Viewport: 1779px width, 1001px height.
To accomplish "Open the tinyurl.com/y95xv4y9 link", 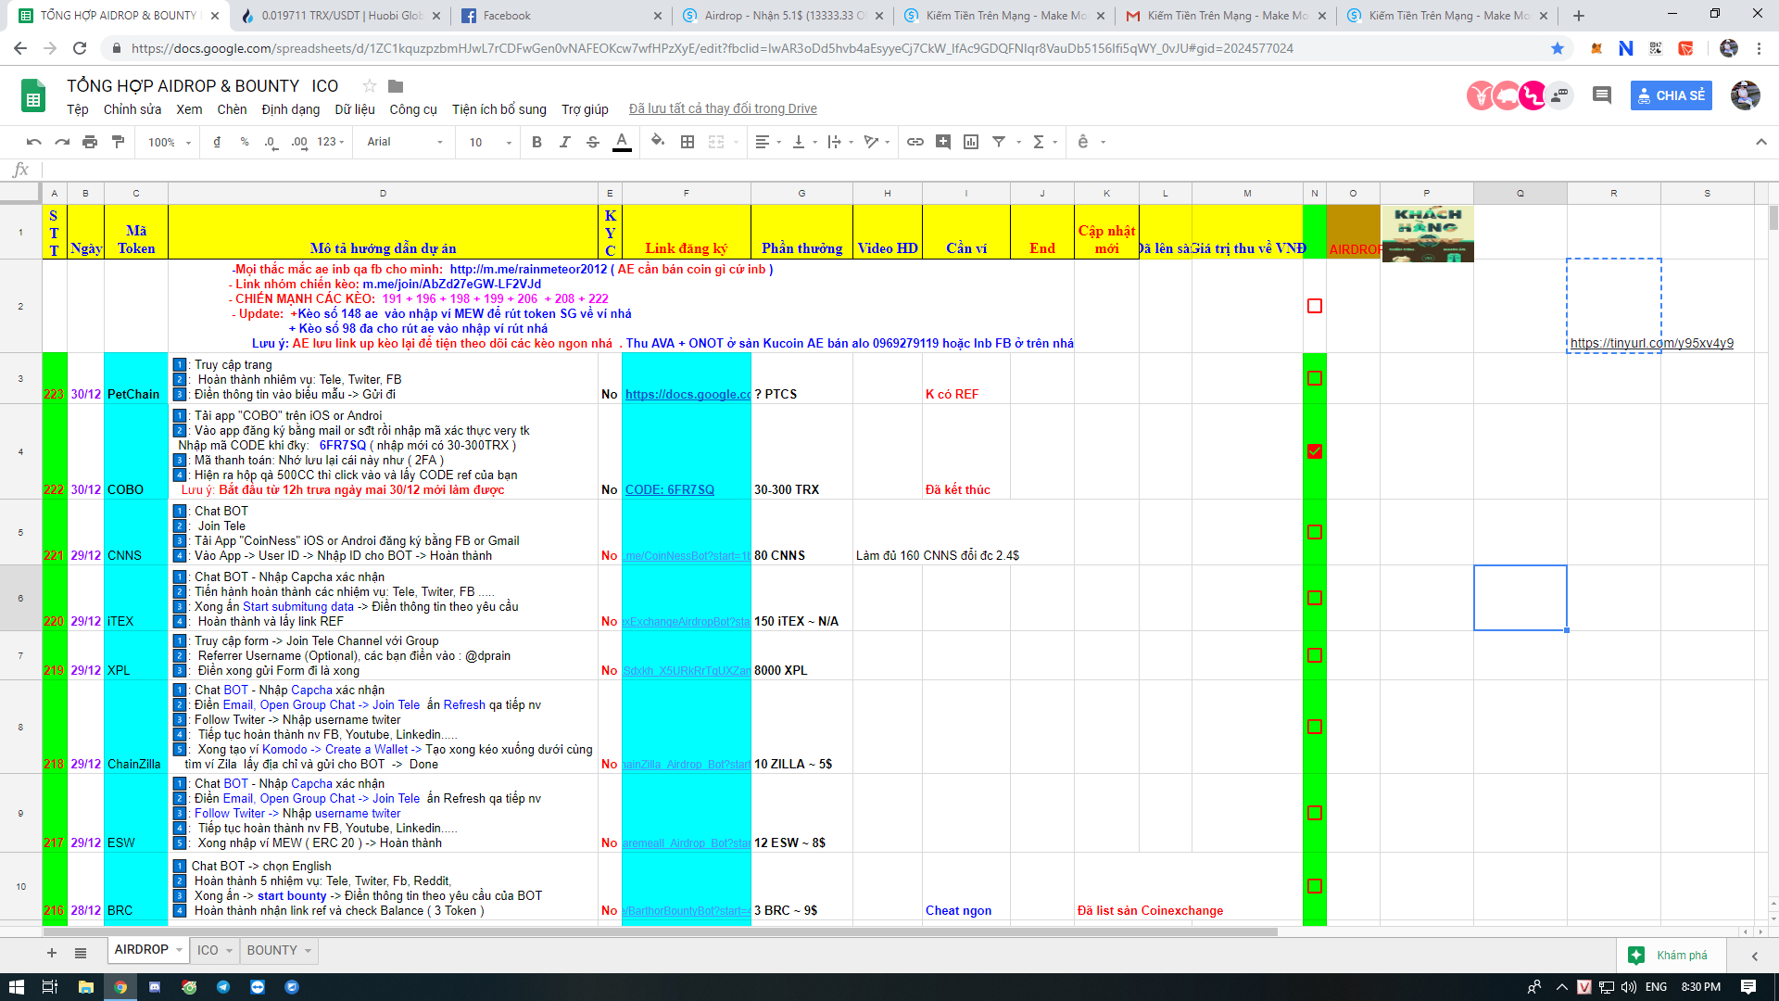I will (x=1651, y=343).
